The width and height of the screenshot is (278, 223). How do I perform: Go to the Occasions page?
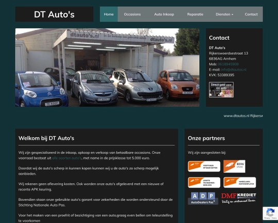point(132,14)
